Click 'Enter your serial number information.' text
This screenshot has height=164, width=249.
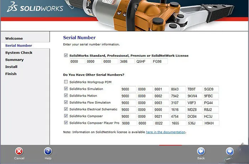tap(91, 44)
